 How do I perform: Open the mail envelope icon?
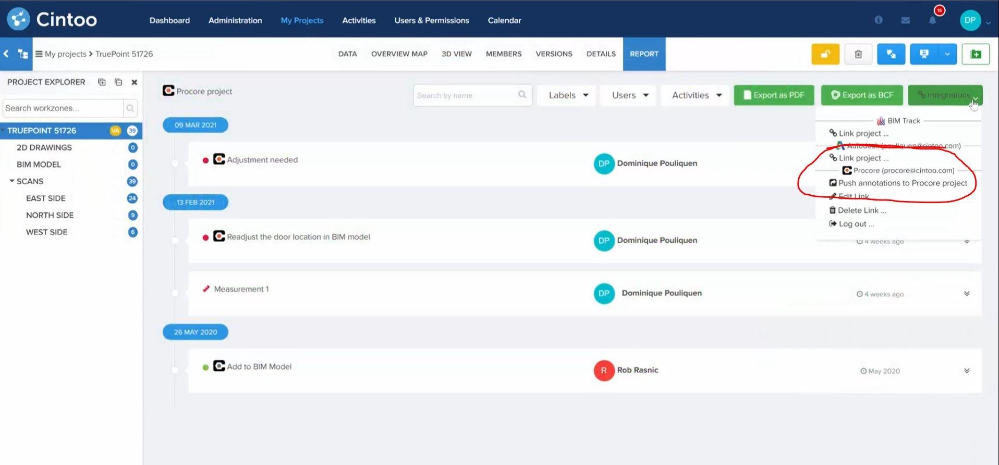pos(906,20)
